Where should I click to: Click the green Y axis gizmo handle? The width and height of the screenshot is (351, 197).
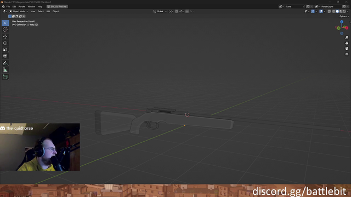pos(339,28)
